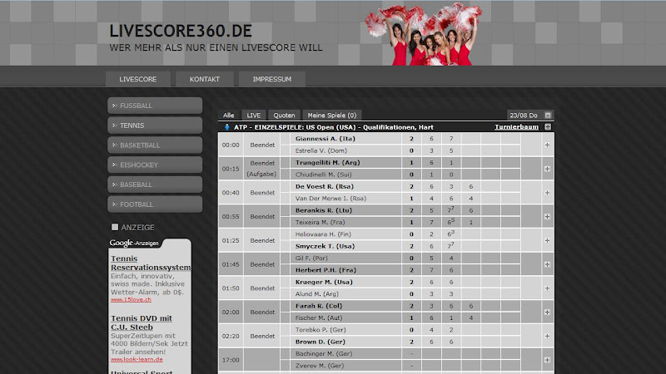The image size is (666, 374).
Task: Select player Smyczek T. (Usa)
Action: coord(325,246)
